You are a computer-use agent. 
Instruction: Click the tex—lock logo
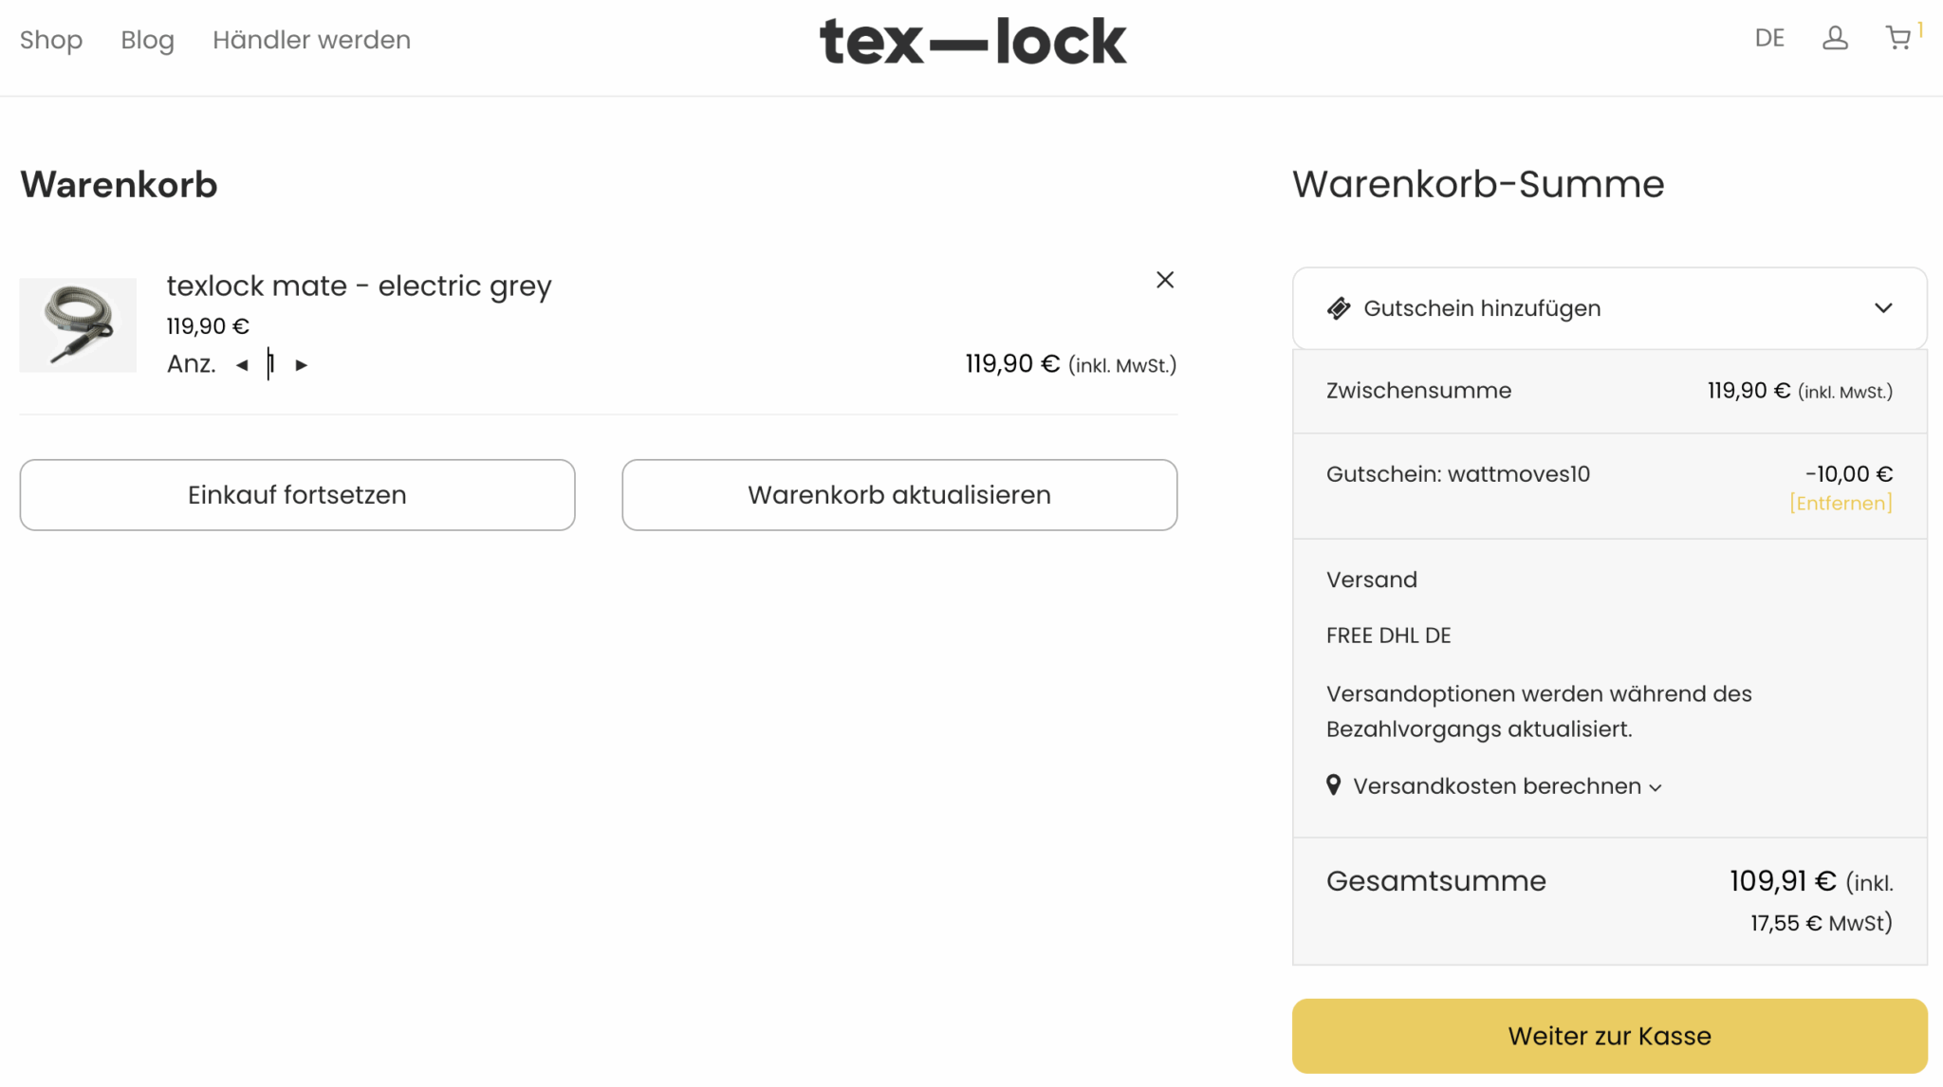[972, 42]
